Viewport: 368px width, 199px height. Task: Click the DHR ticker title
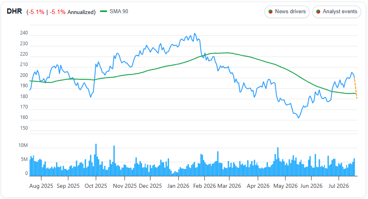[14, 11]
